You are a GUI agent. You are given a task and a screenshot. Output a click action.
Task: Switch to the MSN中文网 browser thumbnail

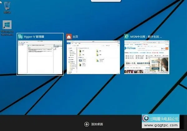[146, 57]
